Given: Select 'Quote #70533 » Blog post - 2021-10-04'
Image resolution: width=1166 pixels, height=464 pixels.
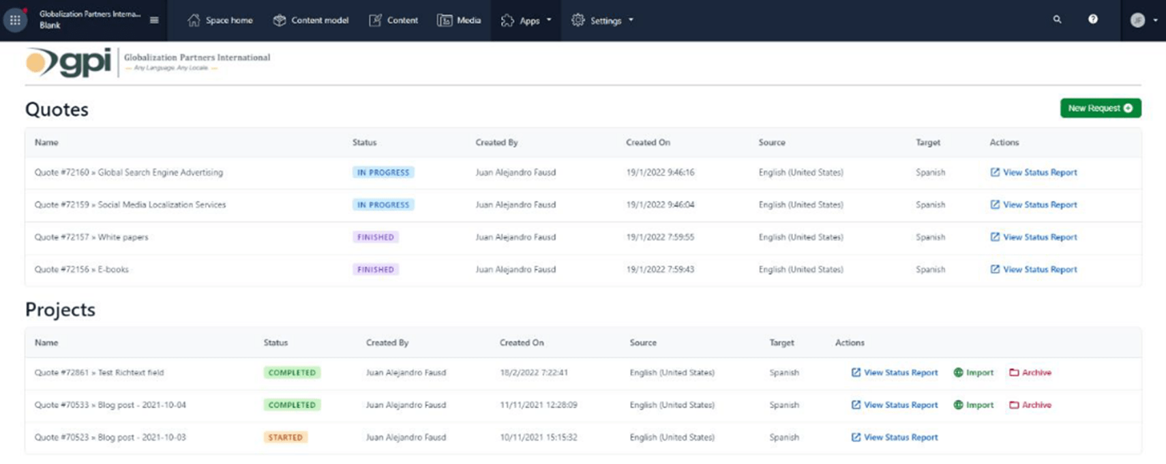Looking at the screenshot, I should coord(110,405).
